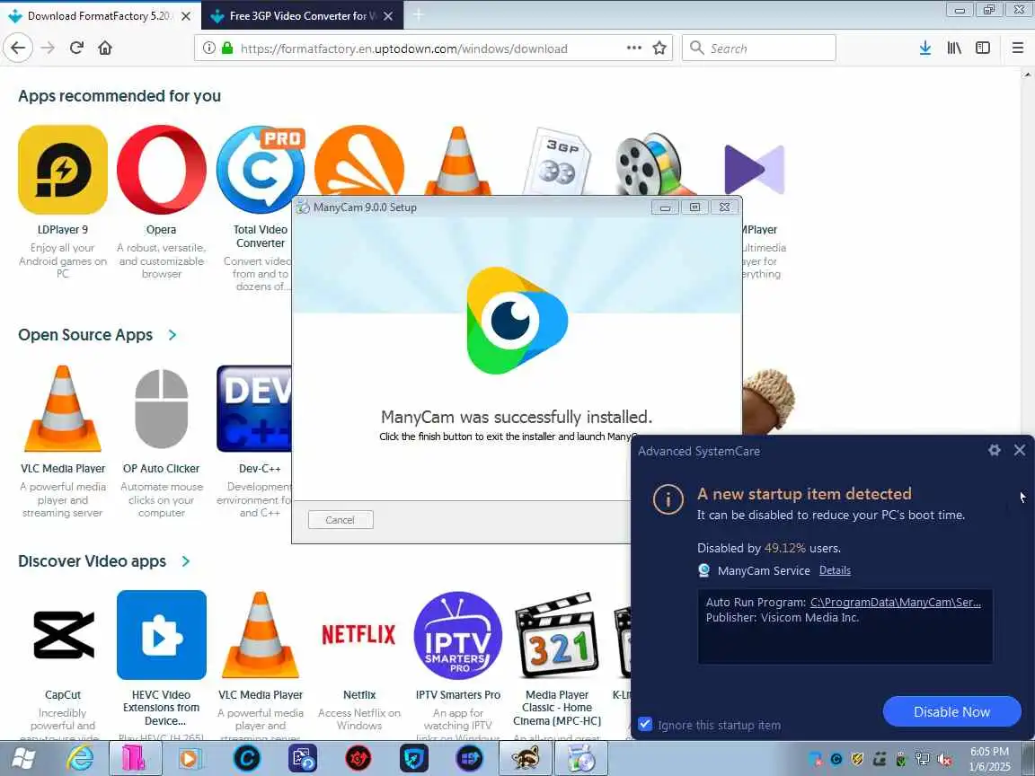Show browser downloads arrow

tap(924, 48)
